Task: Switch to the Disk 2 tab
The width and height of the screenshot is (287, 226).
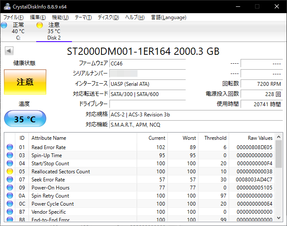Action: [54, 32]
